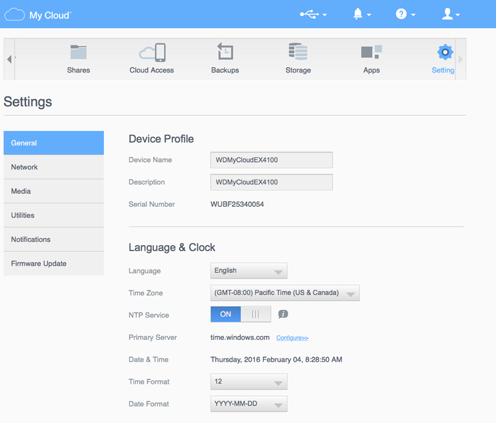This screenshot has height=423, width=496.
Task: Change the Time Format dropdown
Action: 249,382
